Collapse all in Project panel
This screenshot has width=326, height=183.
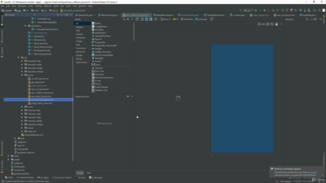tap(62, 15)
